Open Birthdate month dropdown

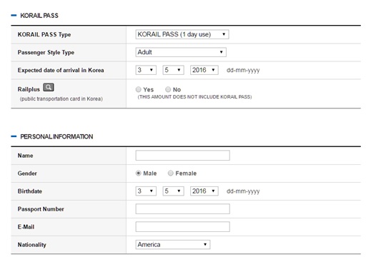(173, 191)
